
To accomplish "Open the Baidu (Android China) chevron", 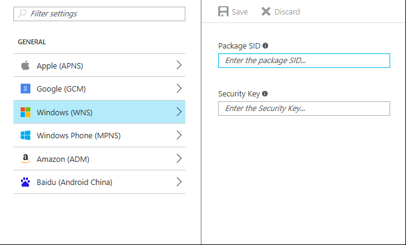I will tap(179, 182).
